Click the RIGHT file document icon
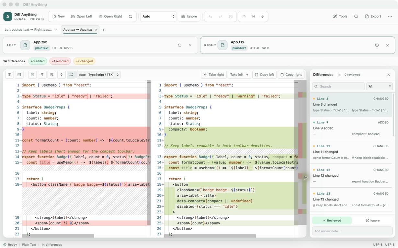The height and width of the screenshot is (248, 398). 222,45
